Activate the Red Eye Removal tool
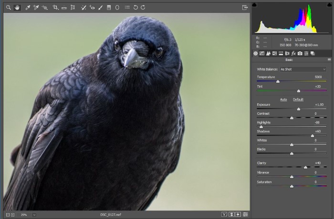Image resolution: width=334 pixels, height=219 pixels. pos(92,8)
